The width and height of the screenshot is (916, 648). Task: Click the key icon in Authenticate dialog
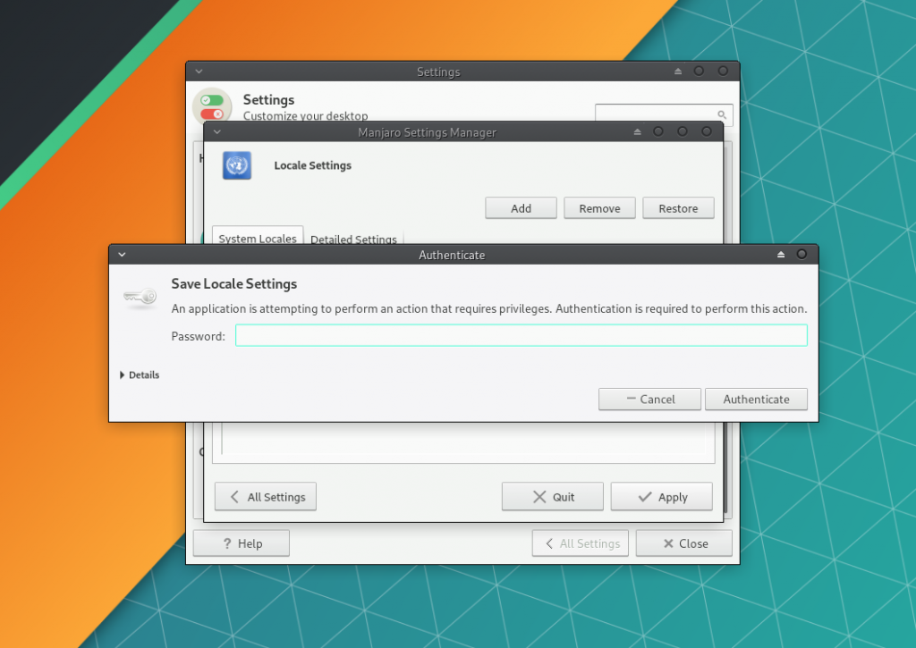coord(140,298)
